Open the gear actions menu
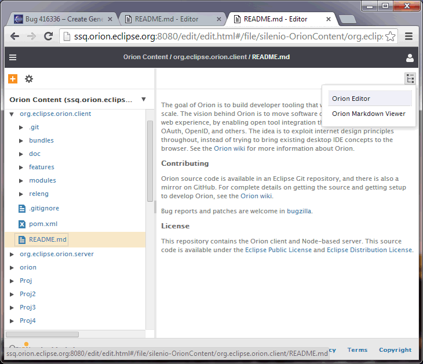 point(29,79)
